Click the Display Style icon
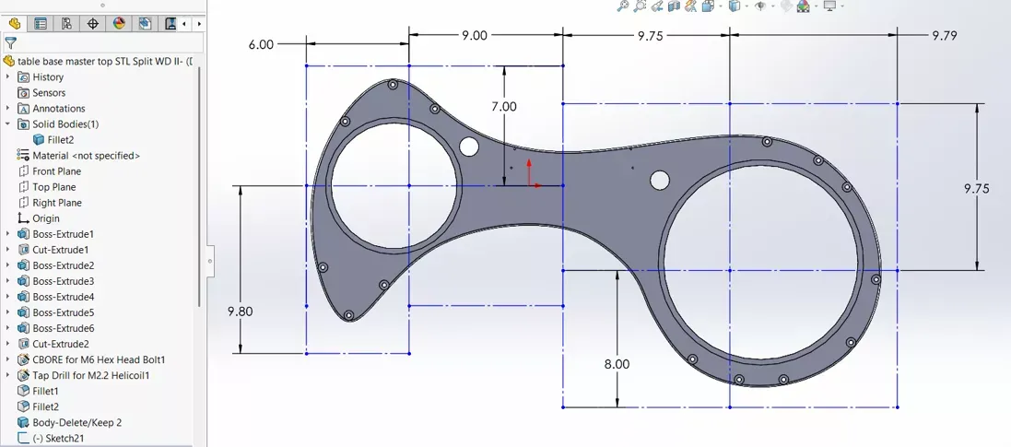Viewport: 1011px width, 447px height. point(735,6)
